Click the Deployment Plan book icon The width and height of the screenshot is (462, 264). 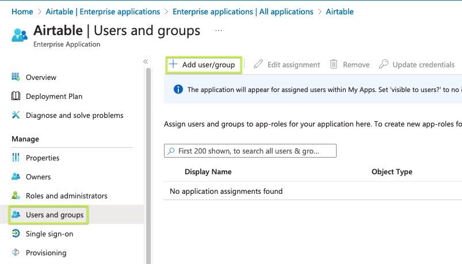click(x=16, y=96)
